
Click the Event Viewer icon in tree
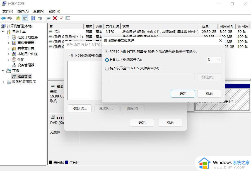click(x=14, y=43)
